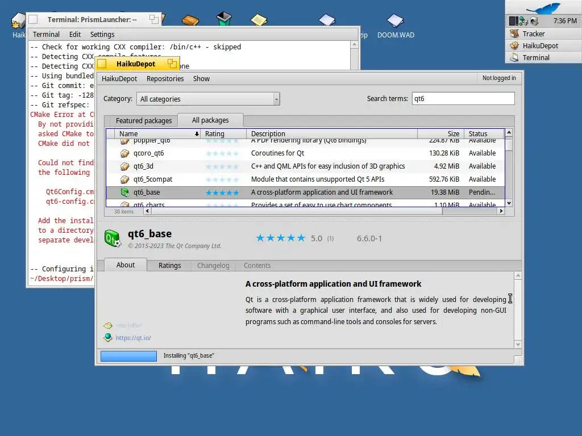Click package list scroll-up arrow

509,132
